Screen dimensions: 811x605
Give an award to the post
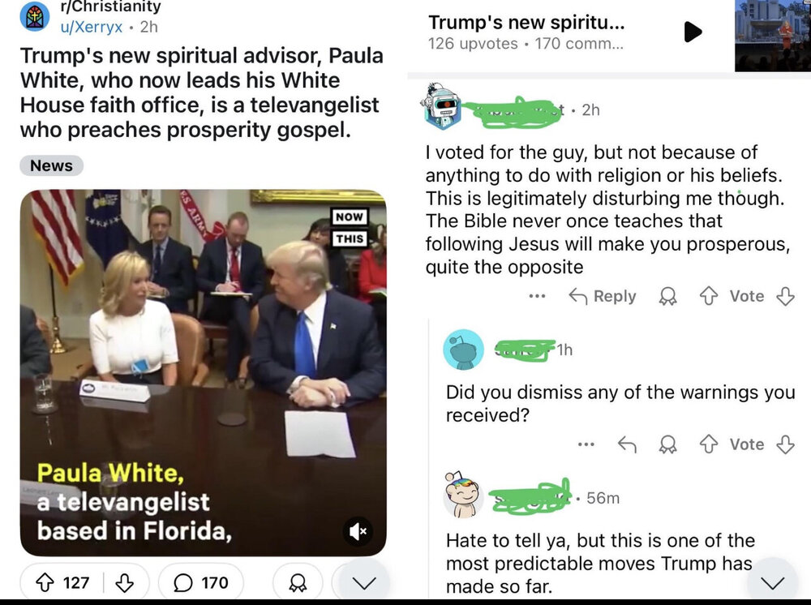pyautogui.click(x=298, y=583)
